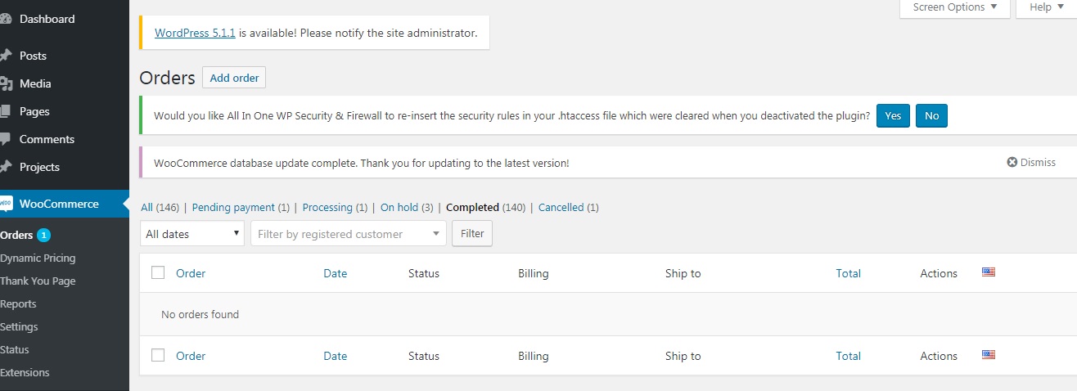Viewport: 1077px width, 391px height.
Task: Expand the Help panel
Action: (x=1046, y=7)
